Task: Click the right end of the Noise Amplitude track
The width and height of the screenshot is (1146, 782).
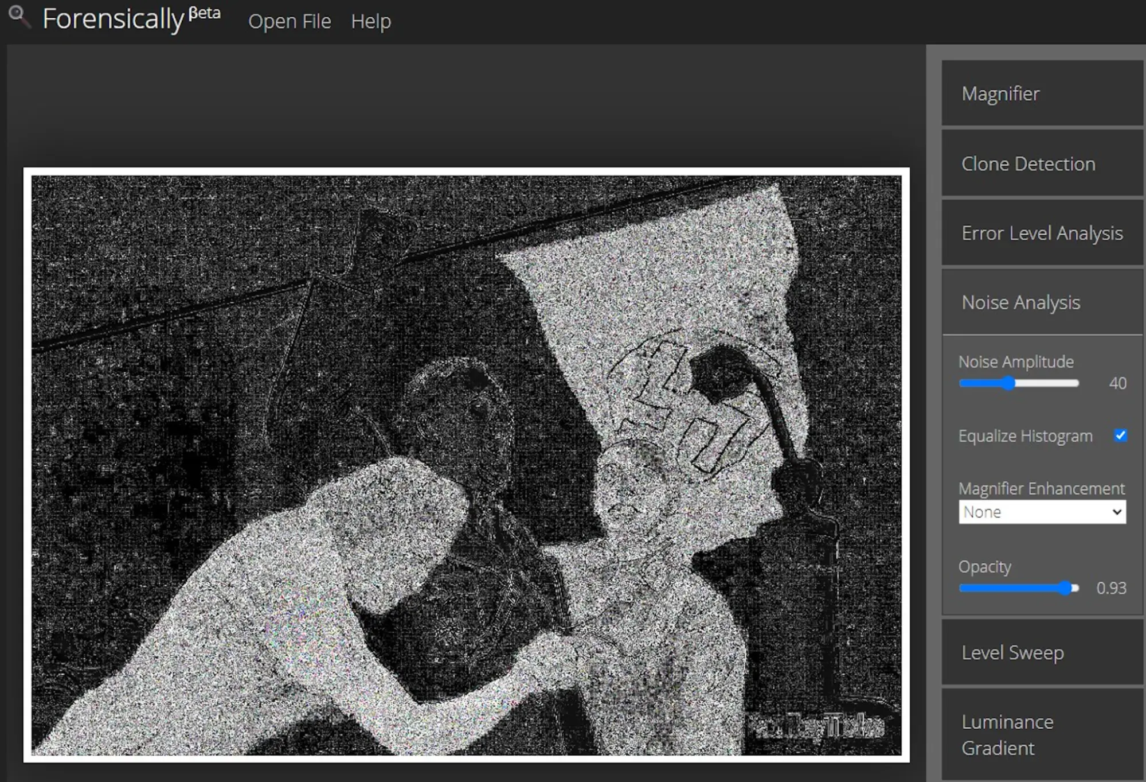Action: (x=1076, y=383)
